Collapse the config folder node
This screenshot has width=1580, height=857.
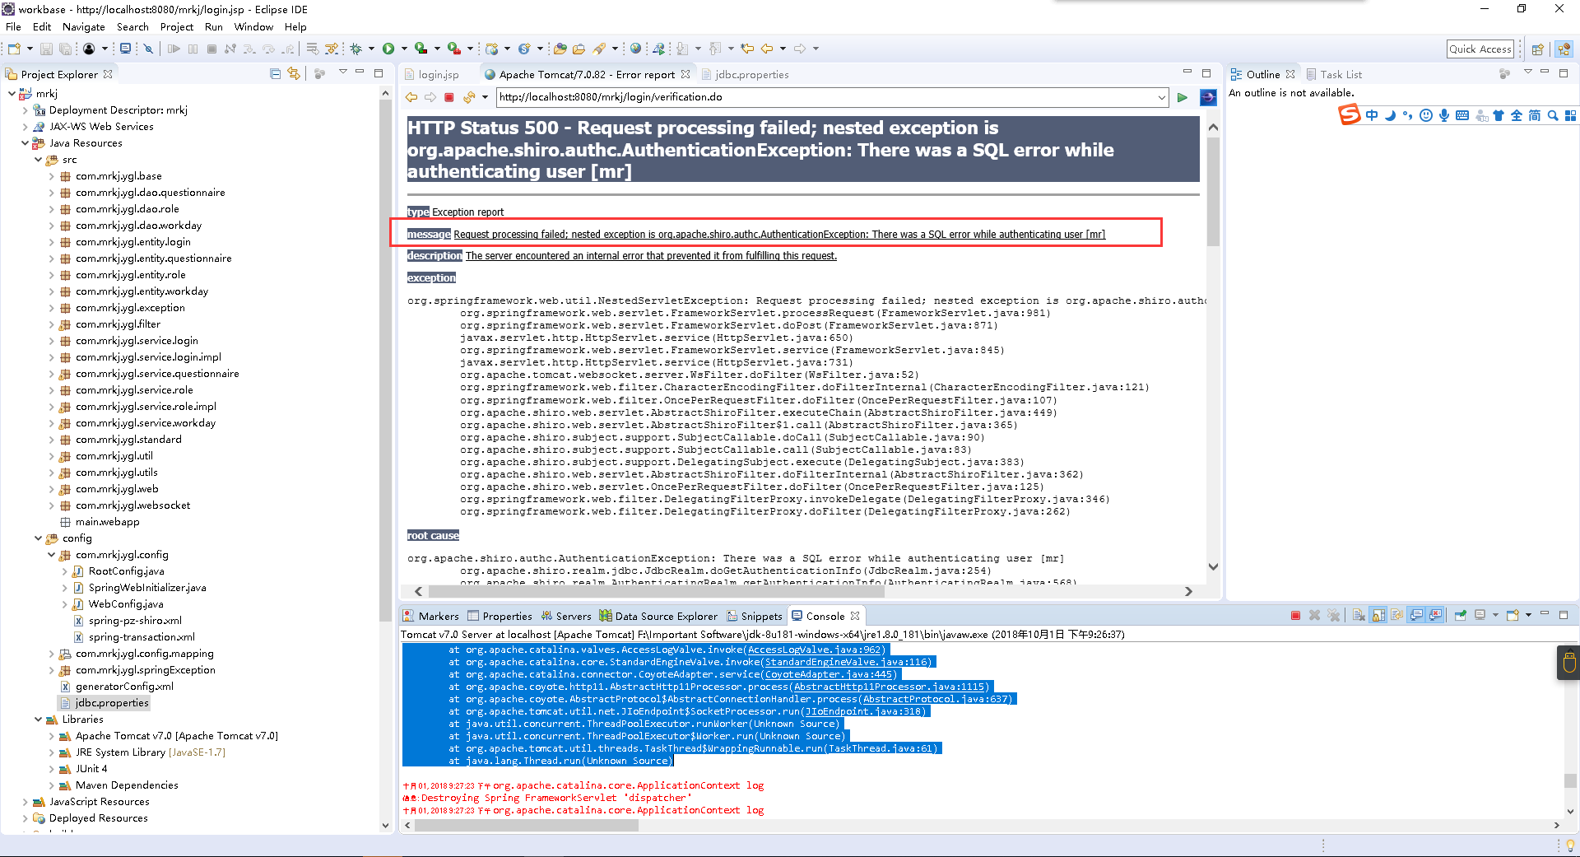click(x=38, y=538)
